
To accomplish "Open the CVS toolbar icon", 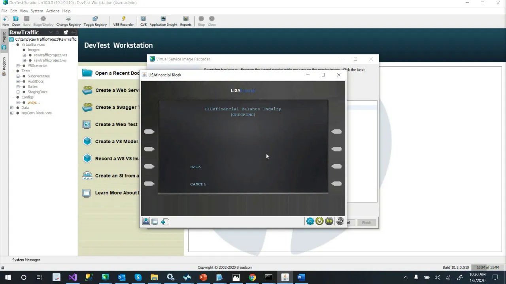I will [143, 21].
